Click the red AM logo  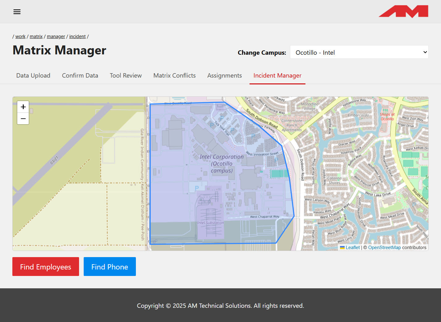(x=403, y=12)
